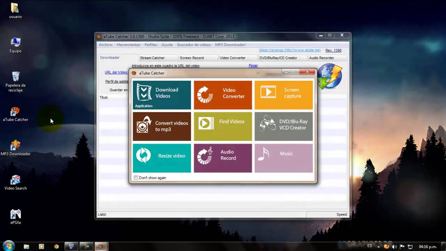This screenshot has width=446, height=251.
Task: Select the Video Search desktop shortcut
Action: 15,183
